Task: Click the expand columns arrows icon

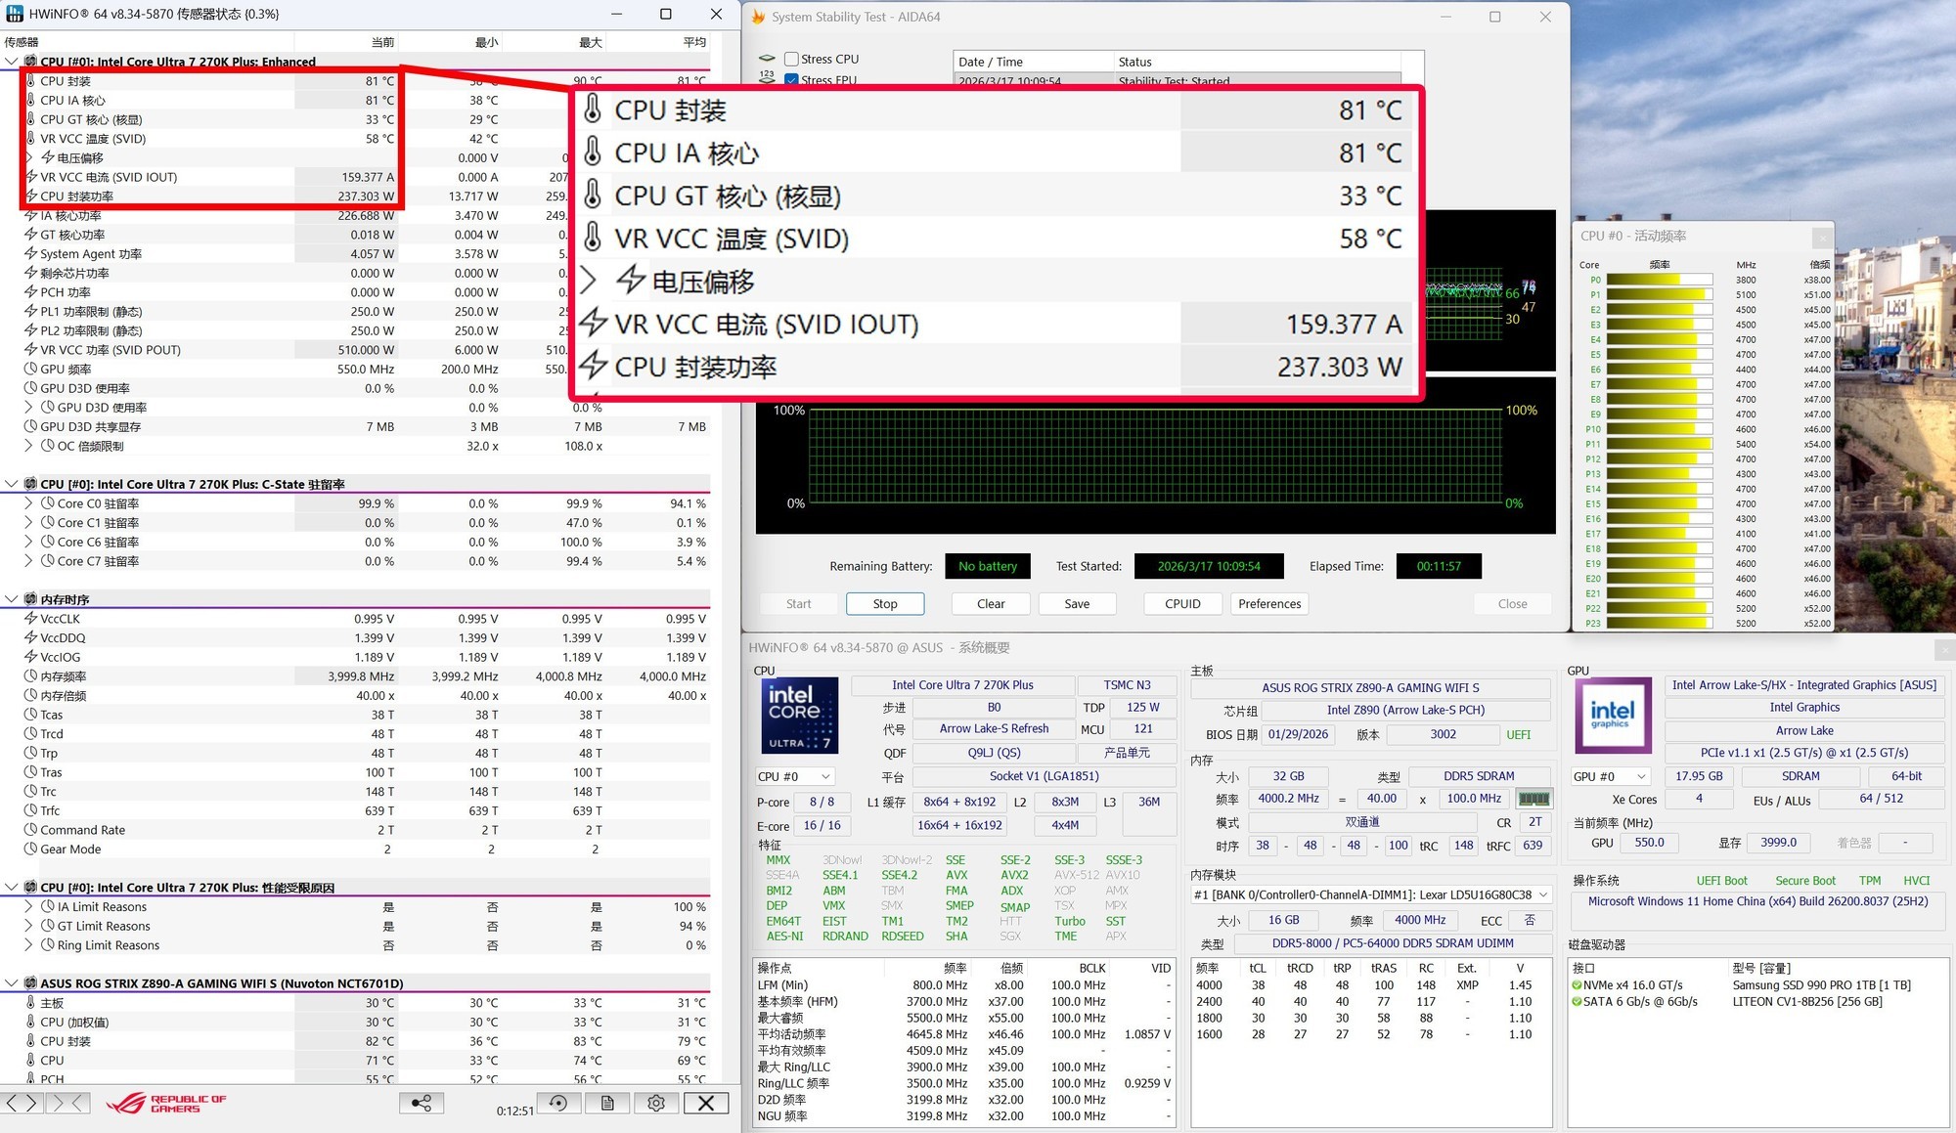Action: 22,1103
